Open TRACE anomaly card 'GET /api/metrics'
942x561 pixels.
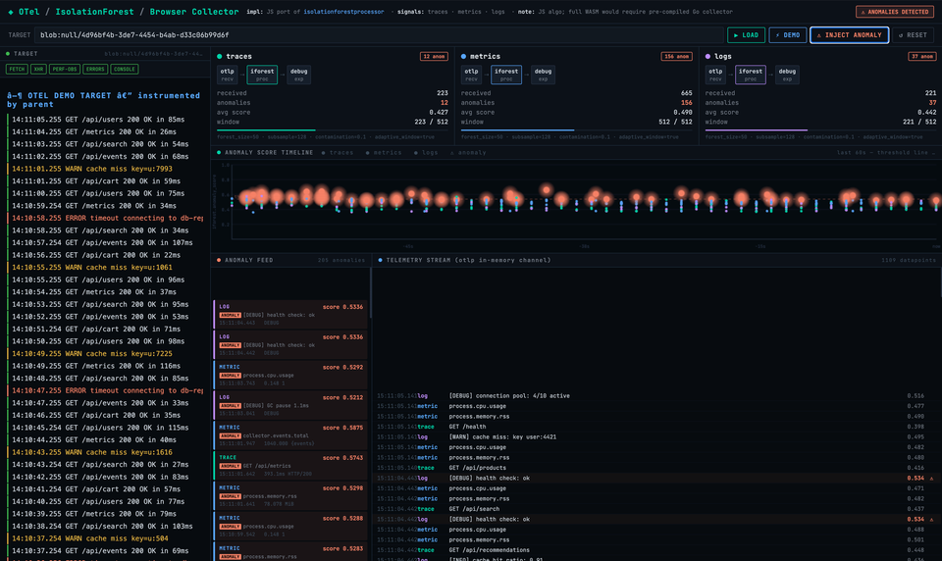coord(290,466)
